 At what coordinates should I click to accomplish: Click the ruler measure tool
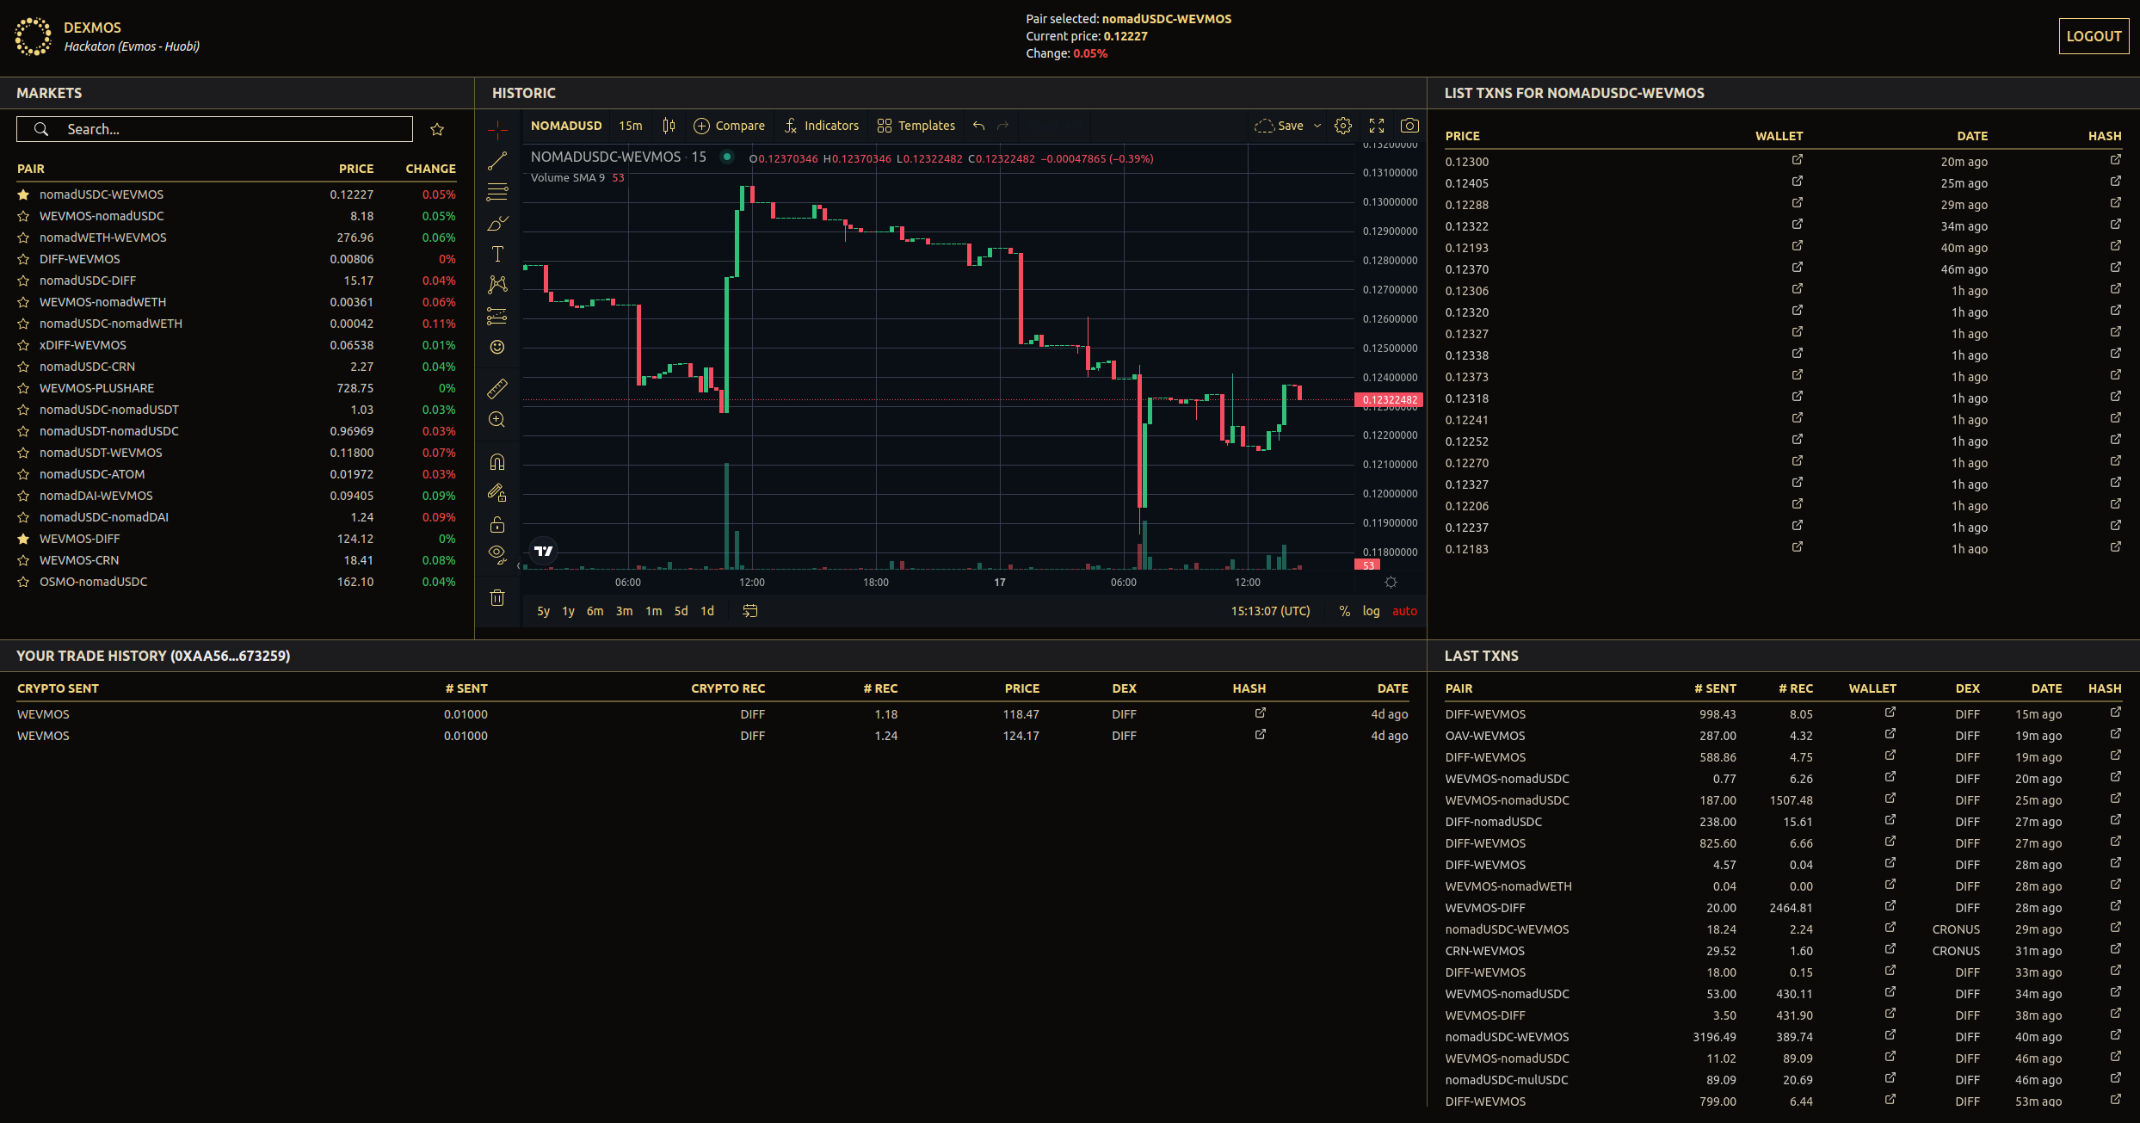pyautogui.click(x=497, y=389)
